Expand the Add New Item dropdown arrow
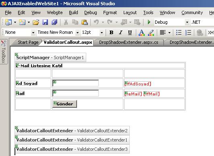The width and height of the screenshot is (214, 156). 29,22
